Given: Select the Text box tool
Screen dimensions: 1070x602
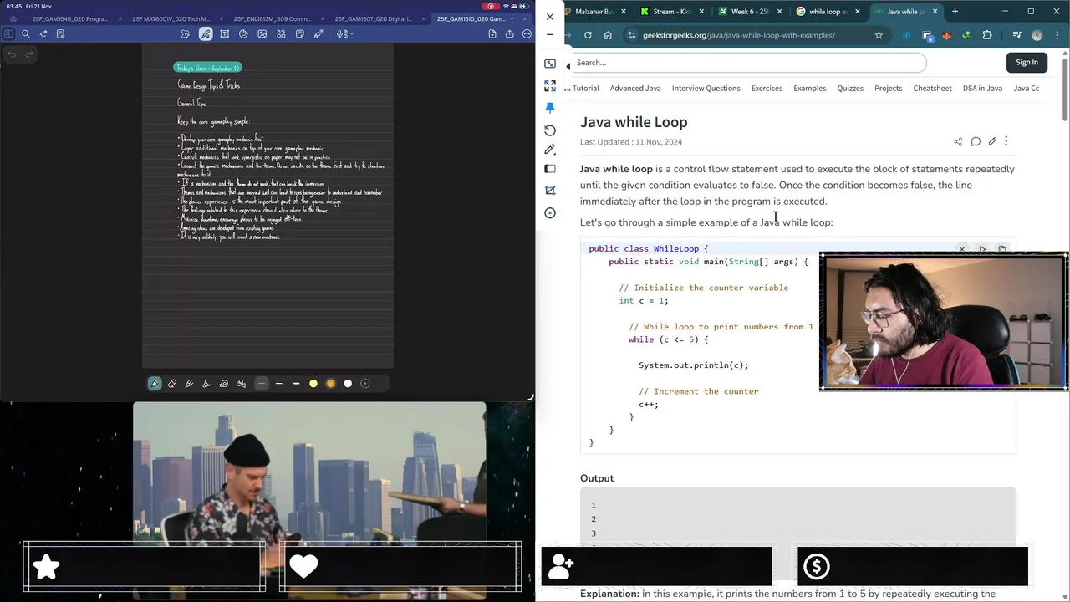Looking at the screenshot, I should (x=225, y=34).
